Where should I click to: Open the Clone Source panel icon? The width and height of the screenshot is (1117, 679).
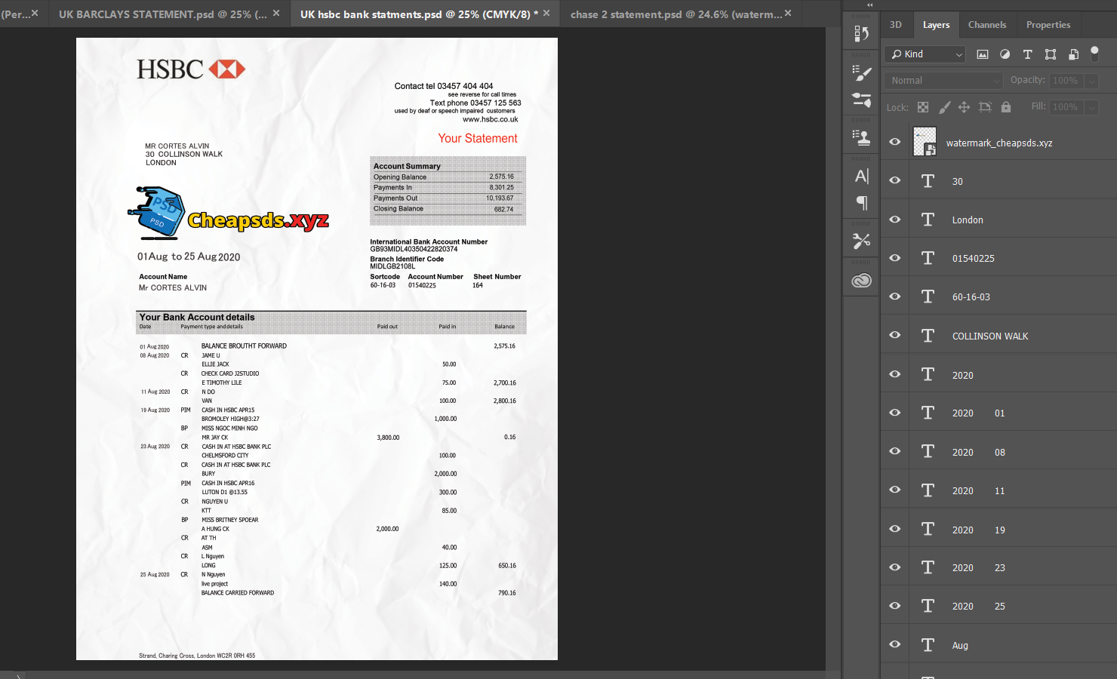click(x=861, y=137)
